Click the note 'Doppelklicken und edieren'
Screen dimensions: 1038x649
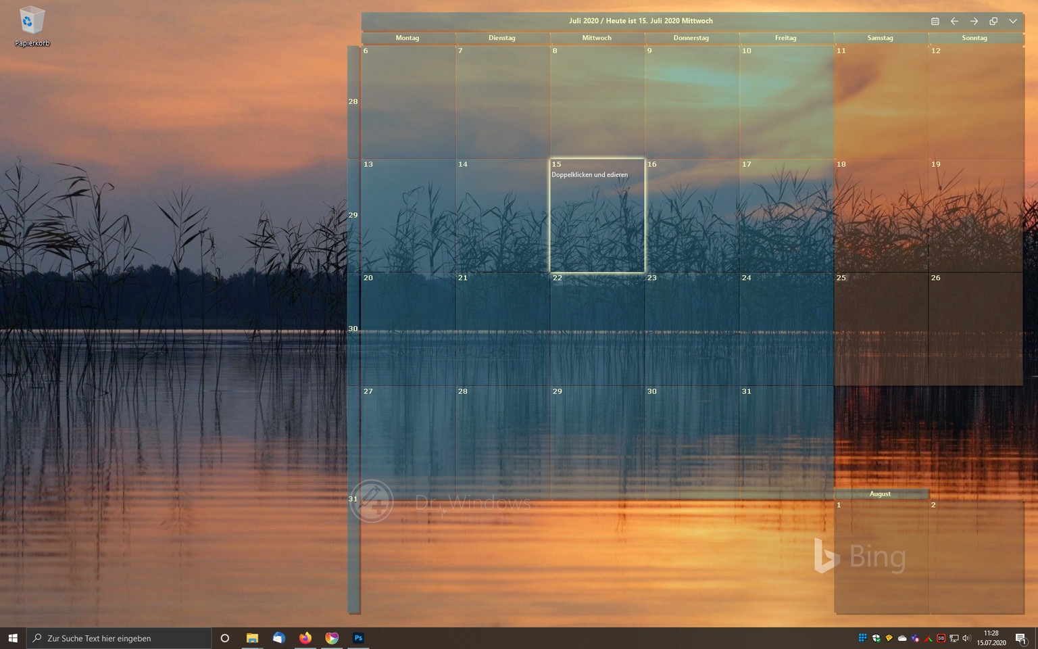click(590, 174)
